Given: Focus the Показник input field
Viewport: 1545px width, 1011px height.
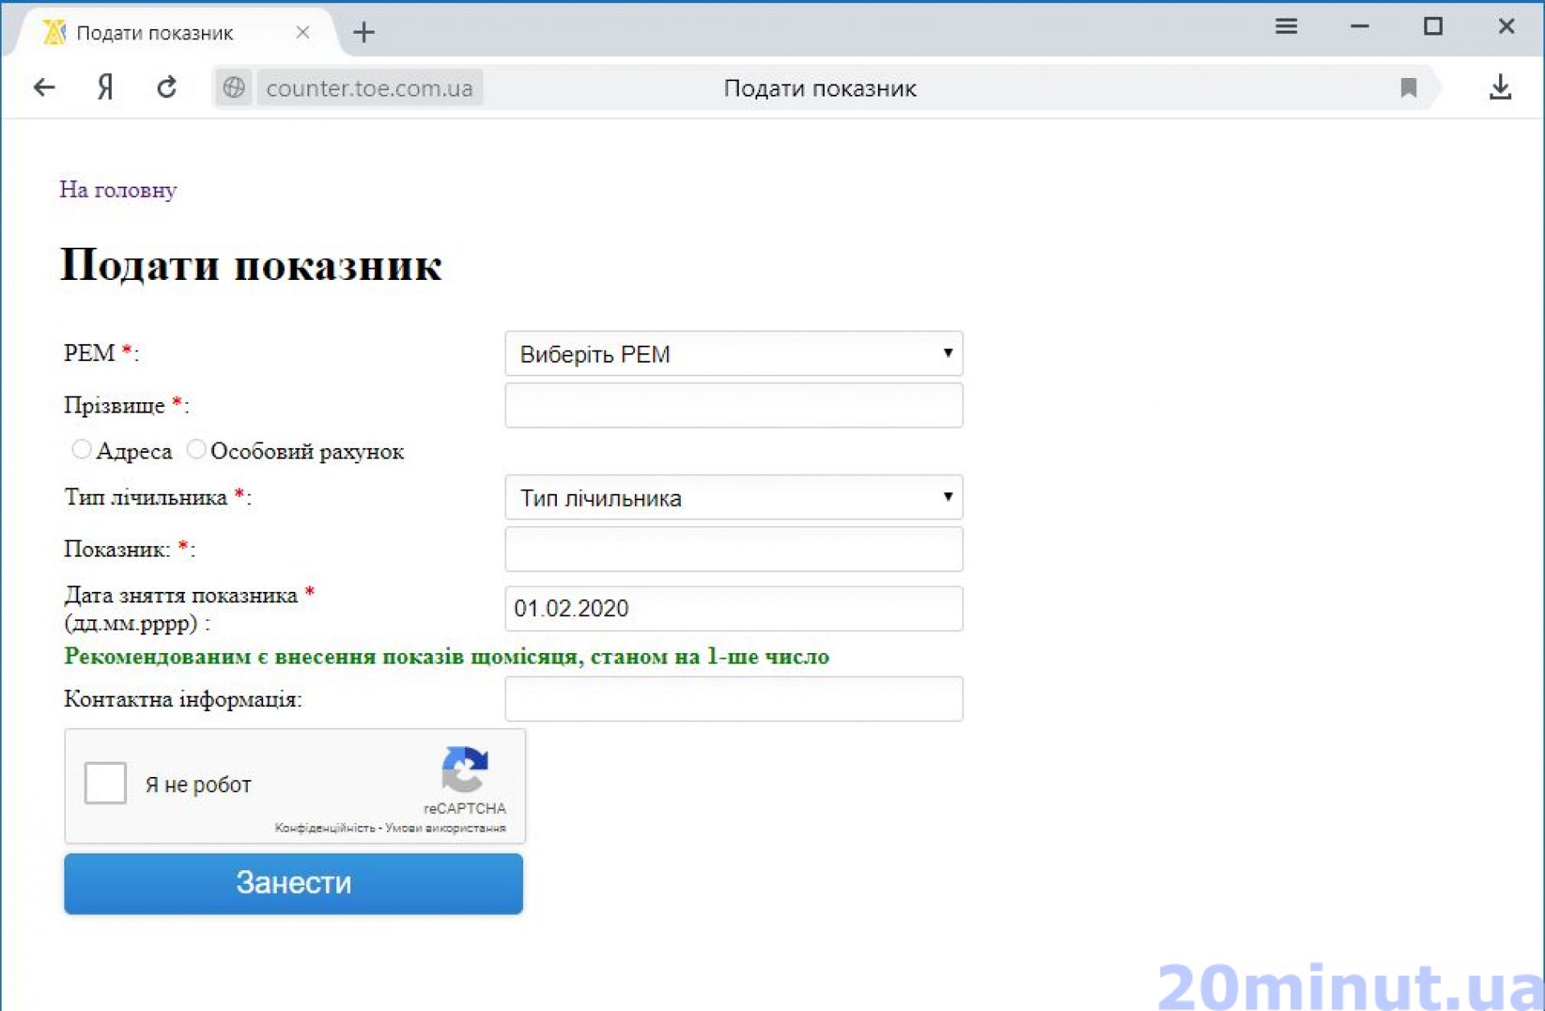Looking at the screenshot, I should [x=733, y=549].
